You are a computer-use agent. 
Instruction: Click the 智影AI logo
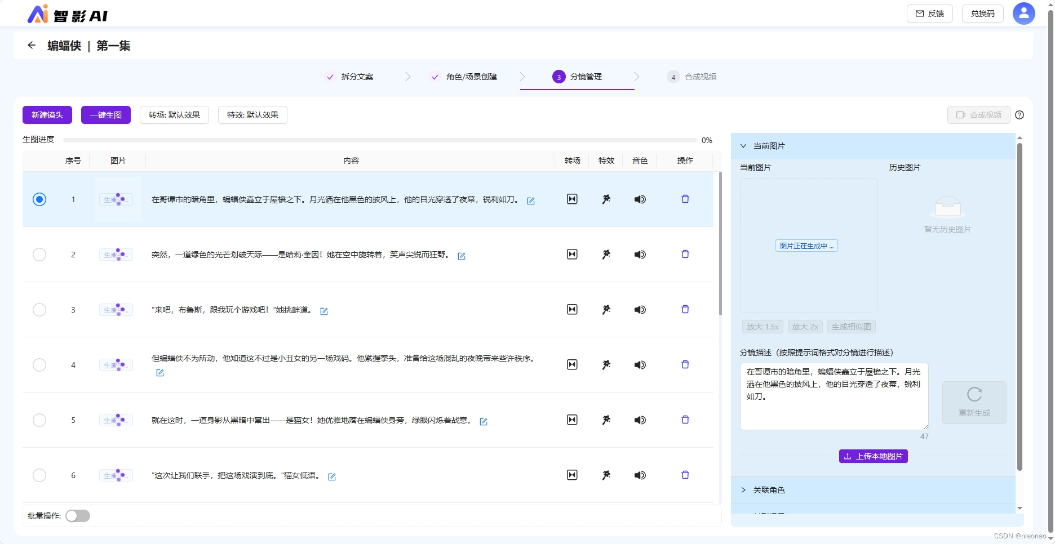(x=68, y=14)
